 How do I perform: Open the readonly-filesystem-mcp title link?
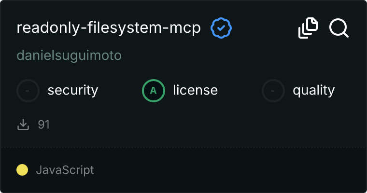[108, 28]
